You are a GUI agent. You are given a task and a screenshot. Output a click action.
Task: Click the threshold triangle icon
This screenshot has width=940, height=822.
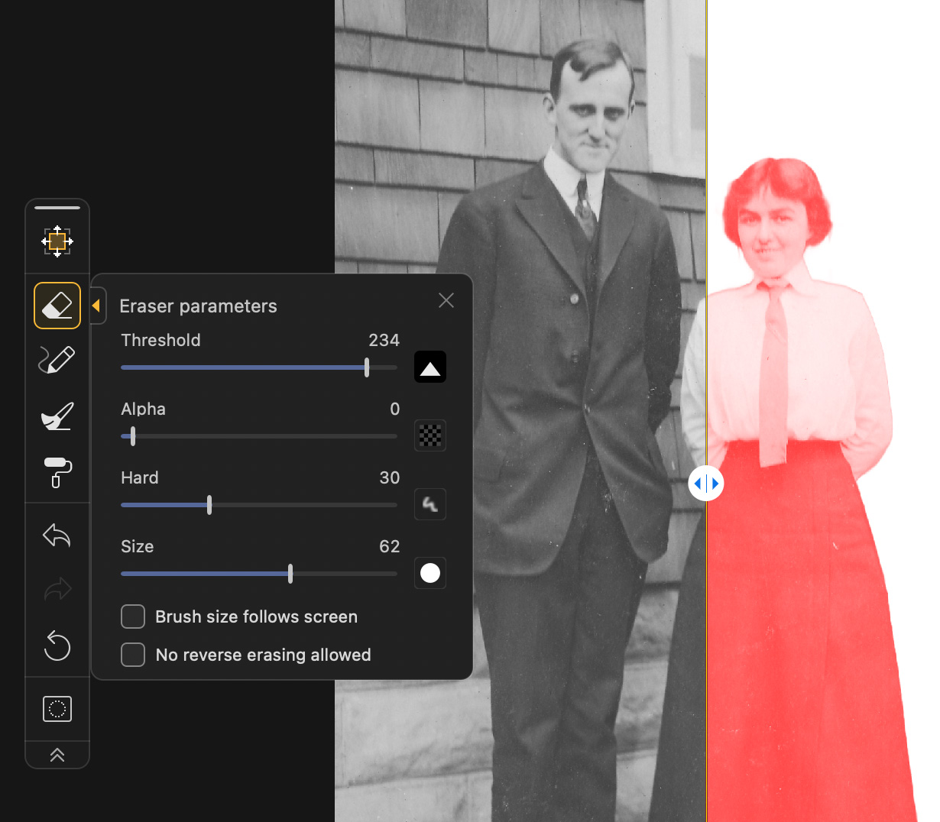click(430, 367)
